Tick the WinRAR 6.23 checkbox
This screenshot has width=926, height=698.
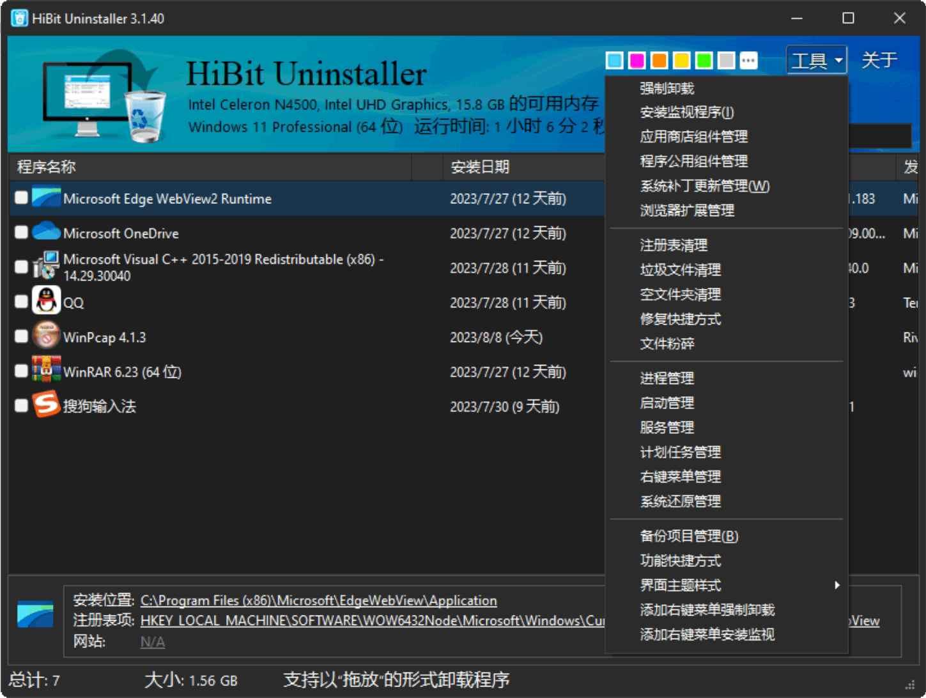tap(21, 370)
